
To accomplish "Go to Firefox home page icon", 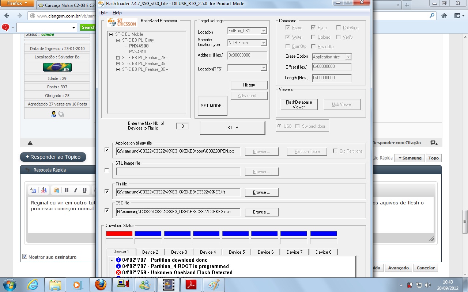I will pos(444,16).
